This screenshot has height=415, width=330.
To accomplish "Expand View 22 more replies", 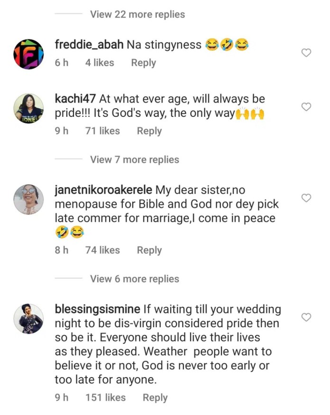I will pyautogui.click(x=137, y=14).
